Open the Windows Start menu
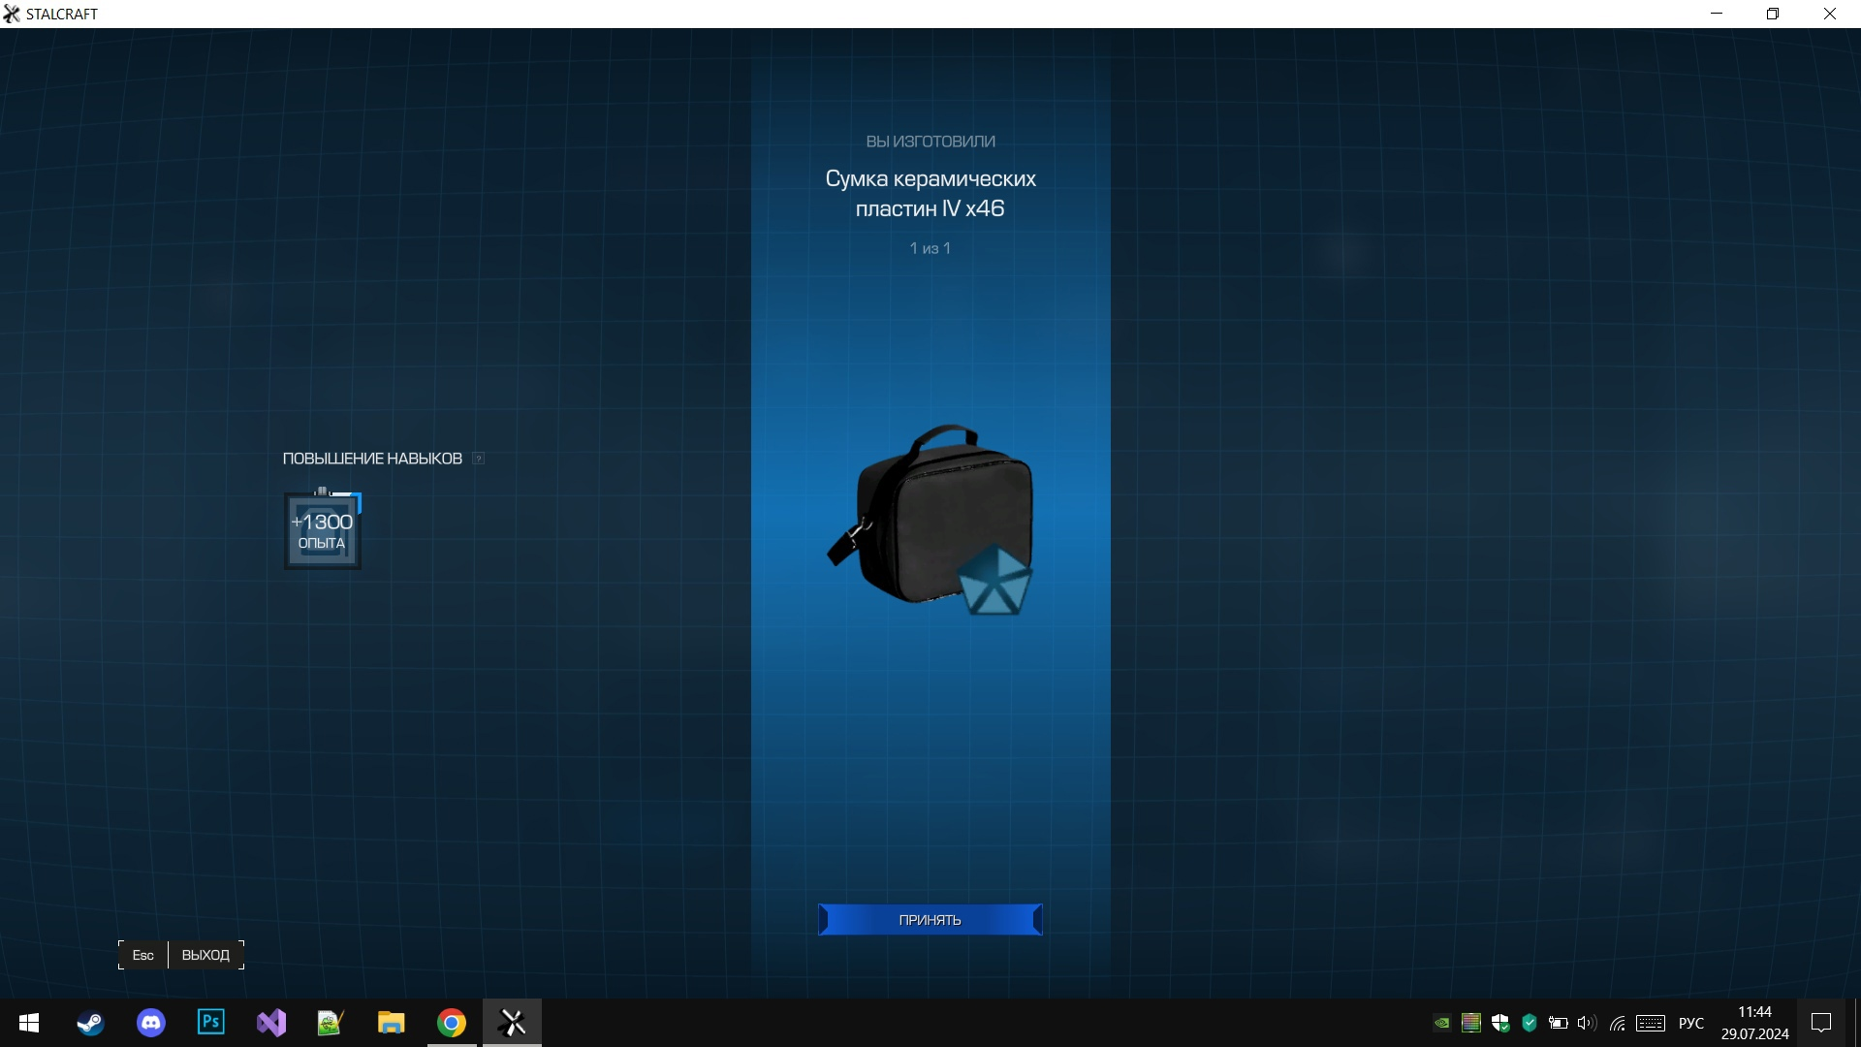This screenshot has width=1861, height=1047. pyautogui.click(x=29, y=1023)
